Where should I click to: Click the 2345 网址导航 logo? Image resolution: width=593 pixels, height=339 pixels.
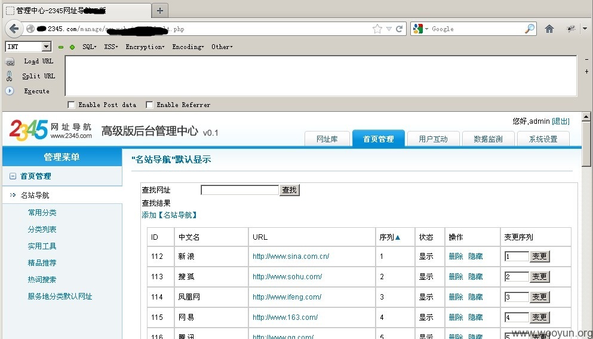(x=51, y=130)
